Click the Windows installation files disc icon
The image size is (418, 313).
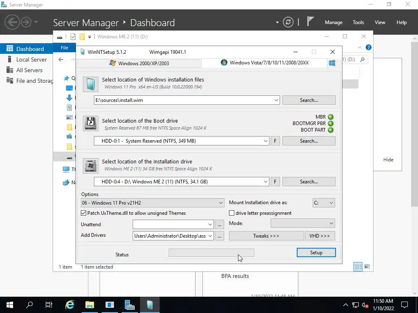point(90,84)
